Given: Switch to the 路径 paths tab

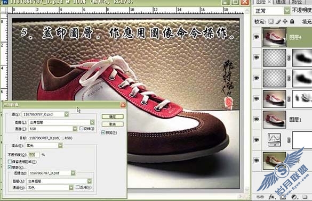Looking at the screenshot, I should point(297,2).
